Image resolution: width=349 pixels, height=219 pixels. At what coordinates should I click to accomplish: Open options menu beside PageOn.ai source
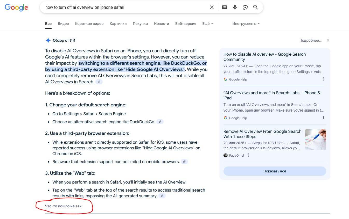click(248, 155)
